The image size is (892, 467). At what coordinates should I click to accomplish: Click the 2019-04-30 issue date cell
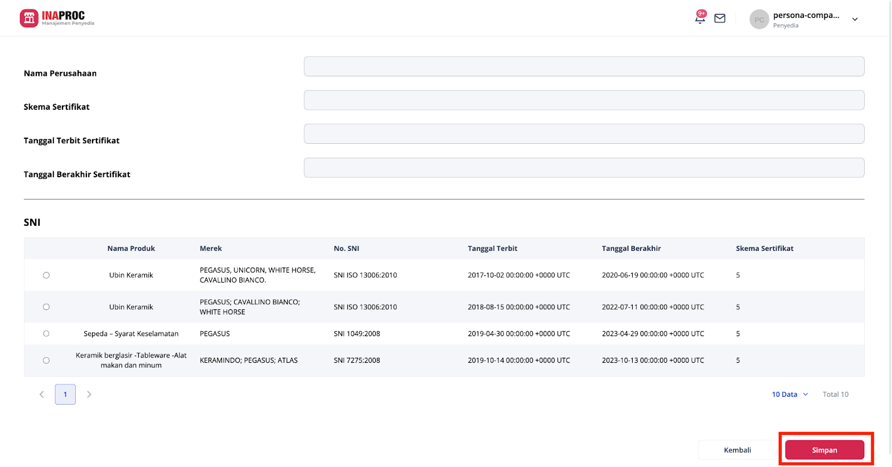coord(519,334)
